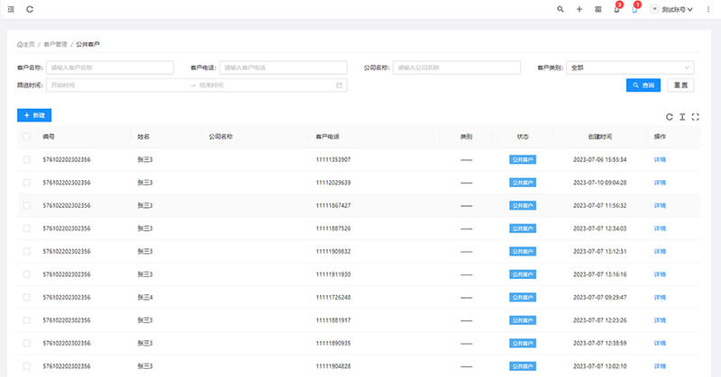Screen dimensions: 721x377
Task: Refresh the table with the reload icon
Action: [x=670, y=117]
